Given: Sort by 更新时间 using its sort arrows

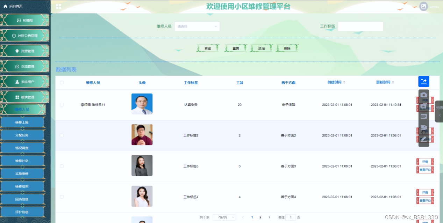Looking at the screenshot, I should click(x=393, y=82).
